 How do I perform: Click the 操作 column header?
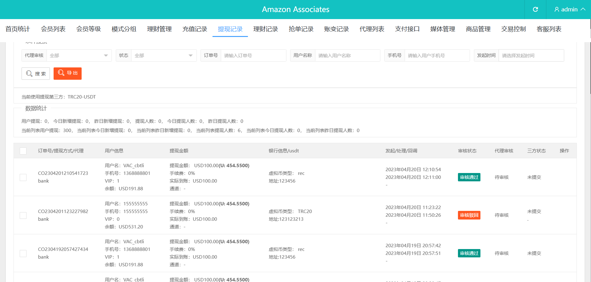(x=564, y=151)
